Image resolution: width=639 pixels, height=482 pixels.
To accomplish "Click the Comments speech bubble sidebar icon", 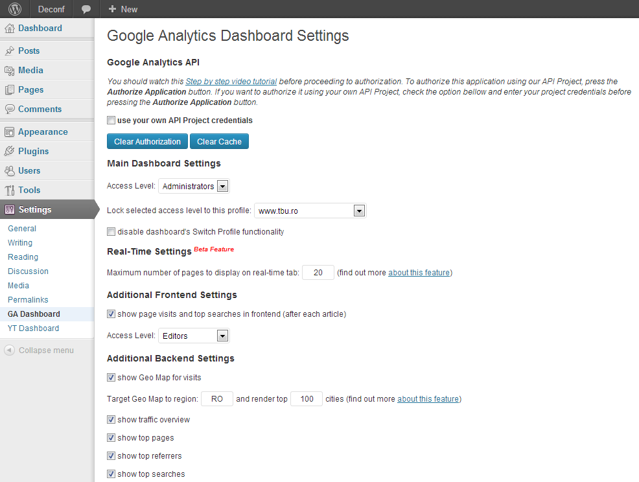I will point(9,109).
